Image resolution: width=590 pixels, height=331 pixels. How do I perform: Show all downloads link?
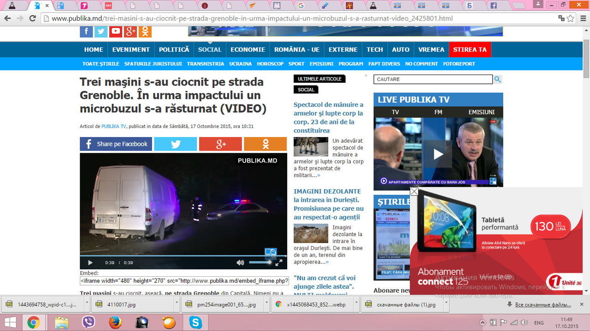click(543, 305)
